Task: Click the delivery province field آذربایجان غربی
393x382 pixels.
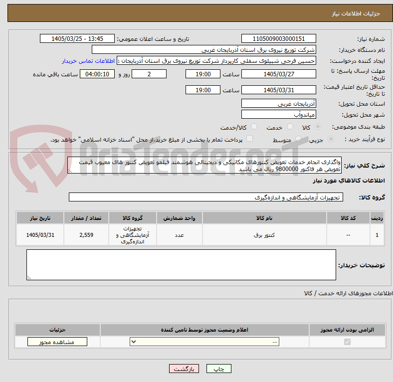Action: point(279,103)
